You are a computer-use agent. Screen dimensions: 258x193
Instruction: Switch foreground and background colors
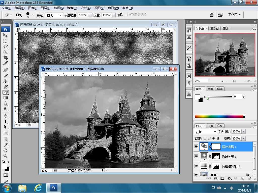click(8, 162)
